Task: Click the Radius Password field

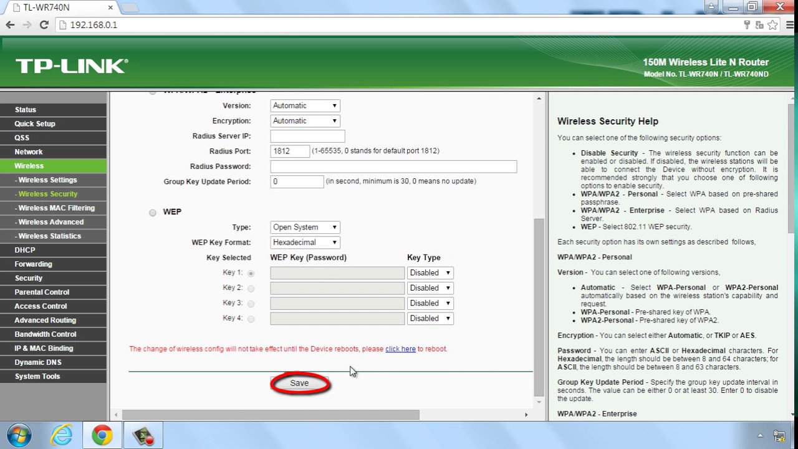Action: (393, 167)
